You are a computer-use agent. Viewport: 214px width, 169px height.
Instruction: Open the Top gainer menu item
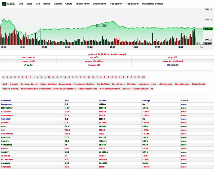(116, 4)
